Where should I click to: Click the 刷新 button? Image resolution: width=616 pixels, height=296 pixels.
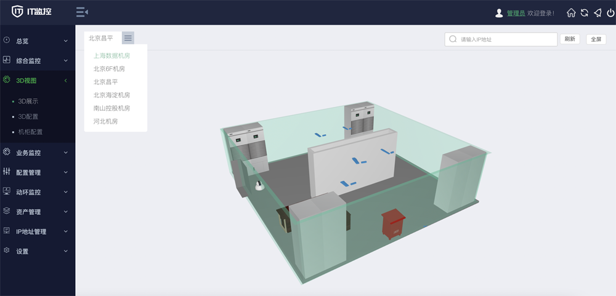pos(570,39)
